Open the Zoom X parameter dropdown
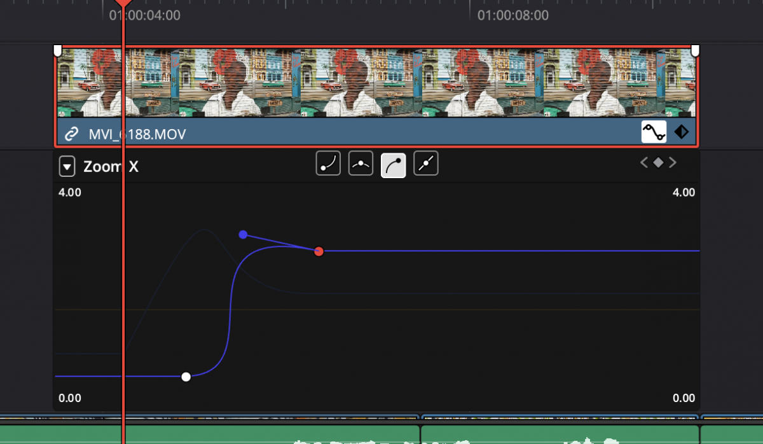The image size is (763, 444). (67, 167)
